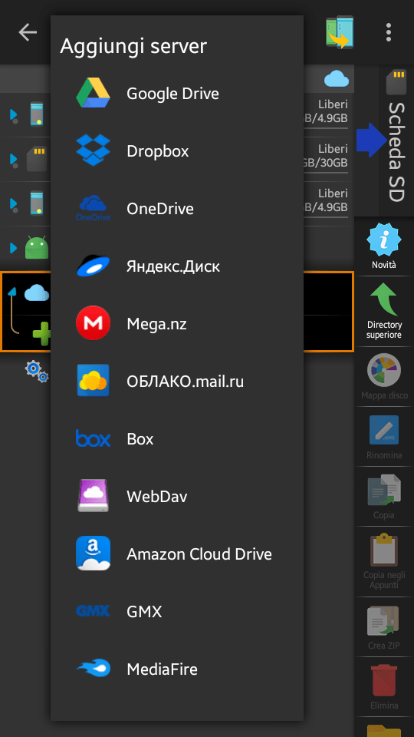This screenshot has height=737, width=414.
Task: Select Mega.nz server entry
Action: pos(177,323)
